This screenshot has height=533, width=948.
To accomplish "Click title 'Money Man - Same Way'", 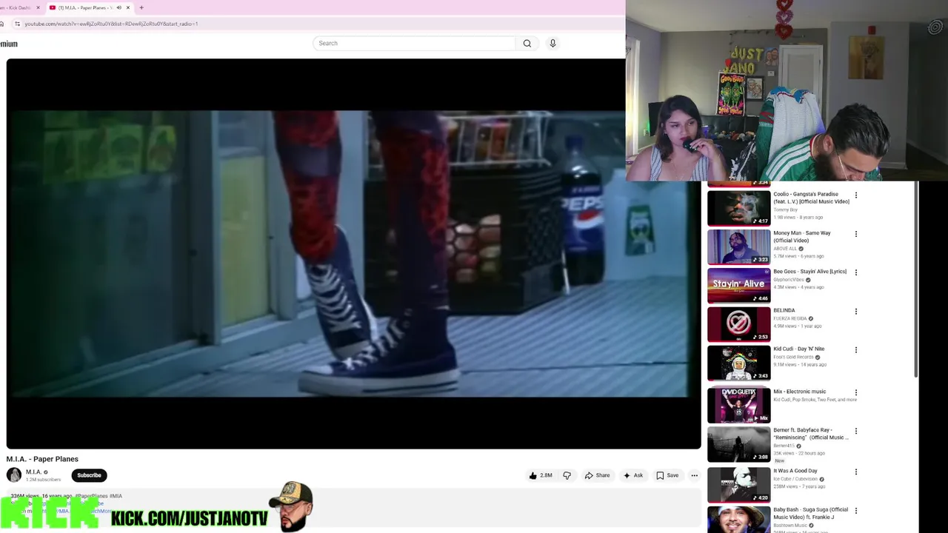I will click(802, 236).
